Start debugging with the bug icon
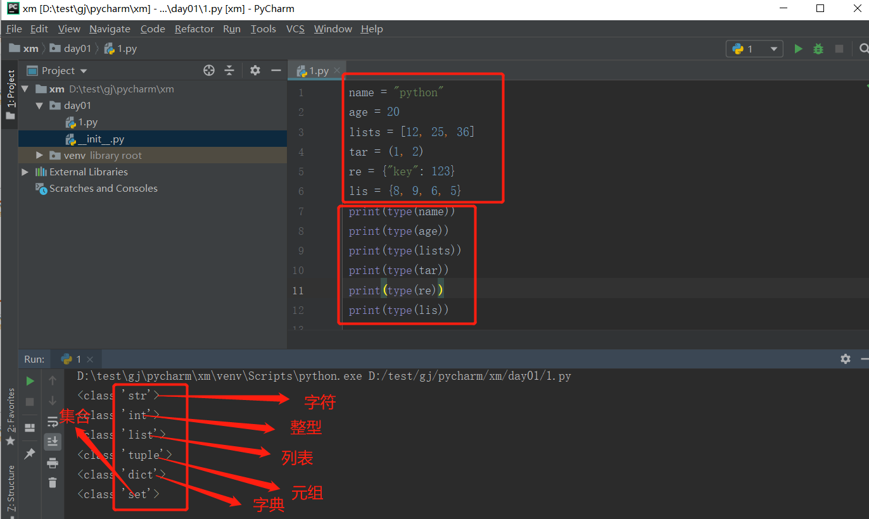The width and height of the screenshot is (869, 519). click(x=818, y=48)
